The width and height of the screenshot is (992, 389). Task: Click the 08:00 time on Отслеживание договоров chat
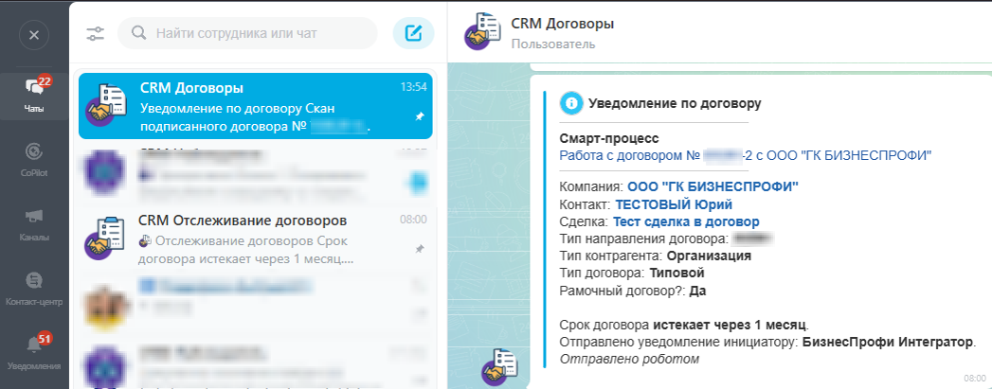413,220
